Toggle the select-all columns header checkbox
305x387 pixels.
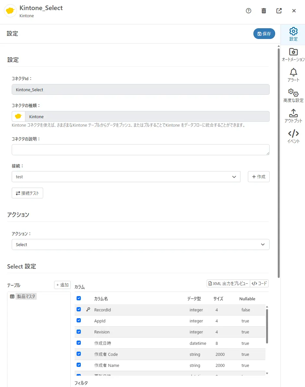click(79, 298)
